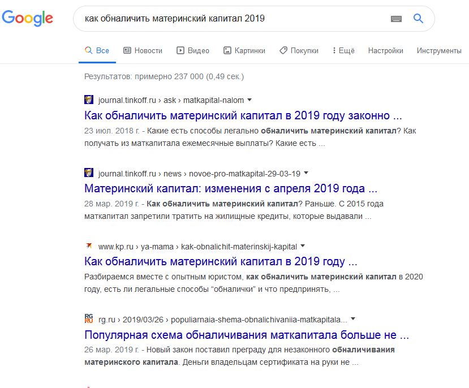Click the '28 мар. 2019 г.' snippet date

[111, 204]
